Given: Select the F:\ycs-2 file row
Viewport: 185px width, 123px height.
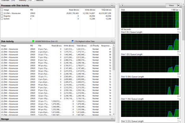Looking at the screenshot, I should 56,88.
